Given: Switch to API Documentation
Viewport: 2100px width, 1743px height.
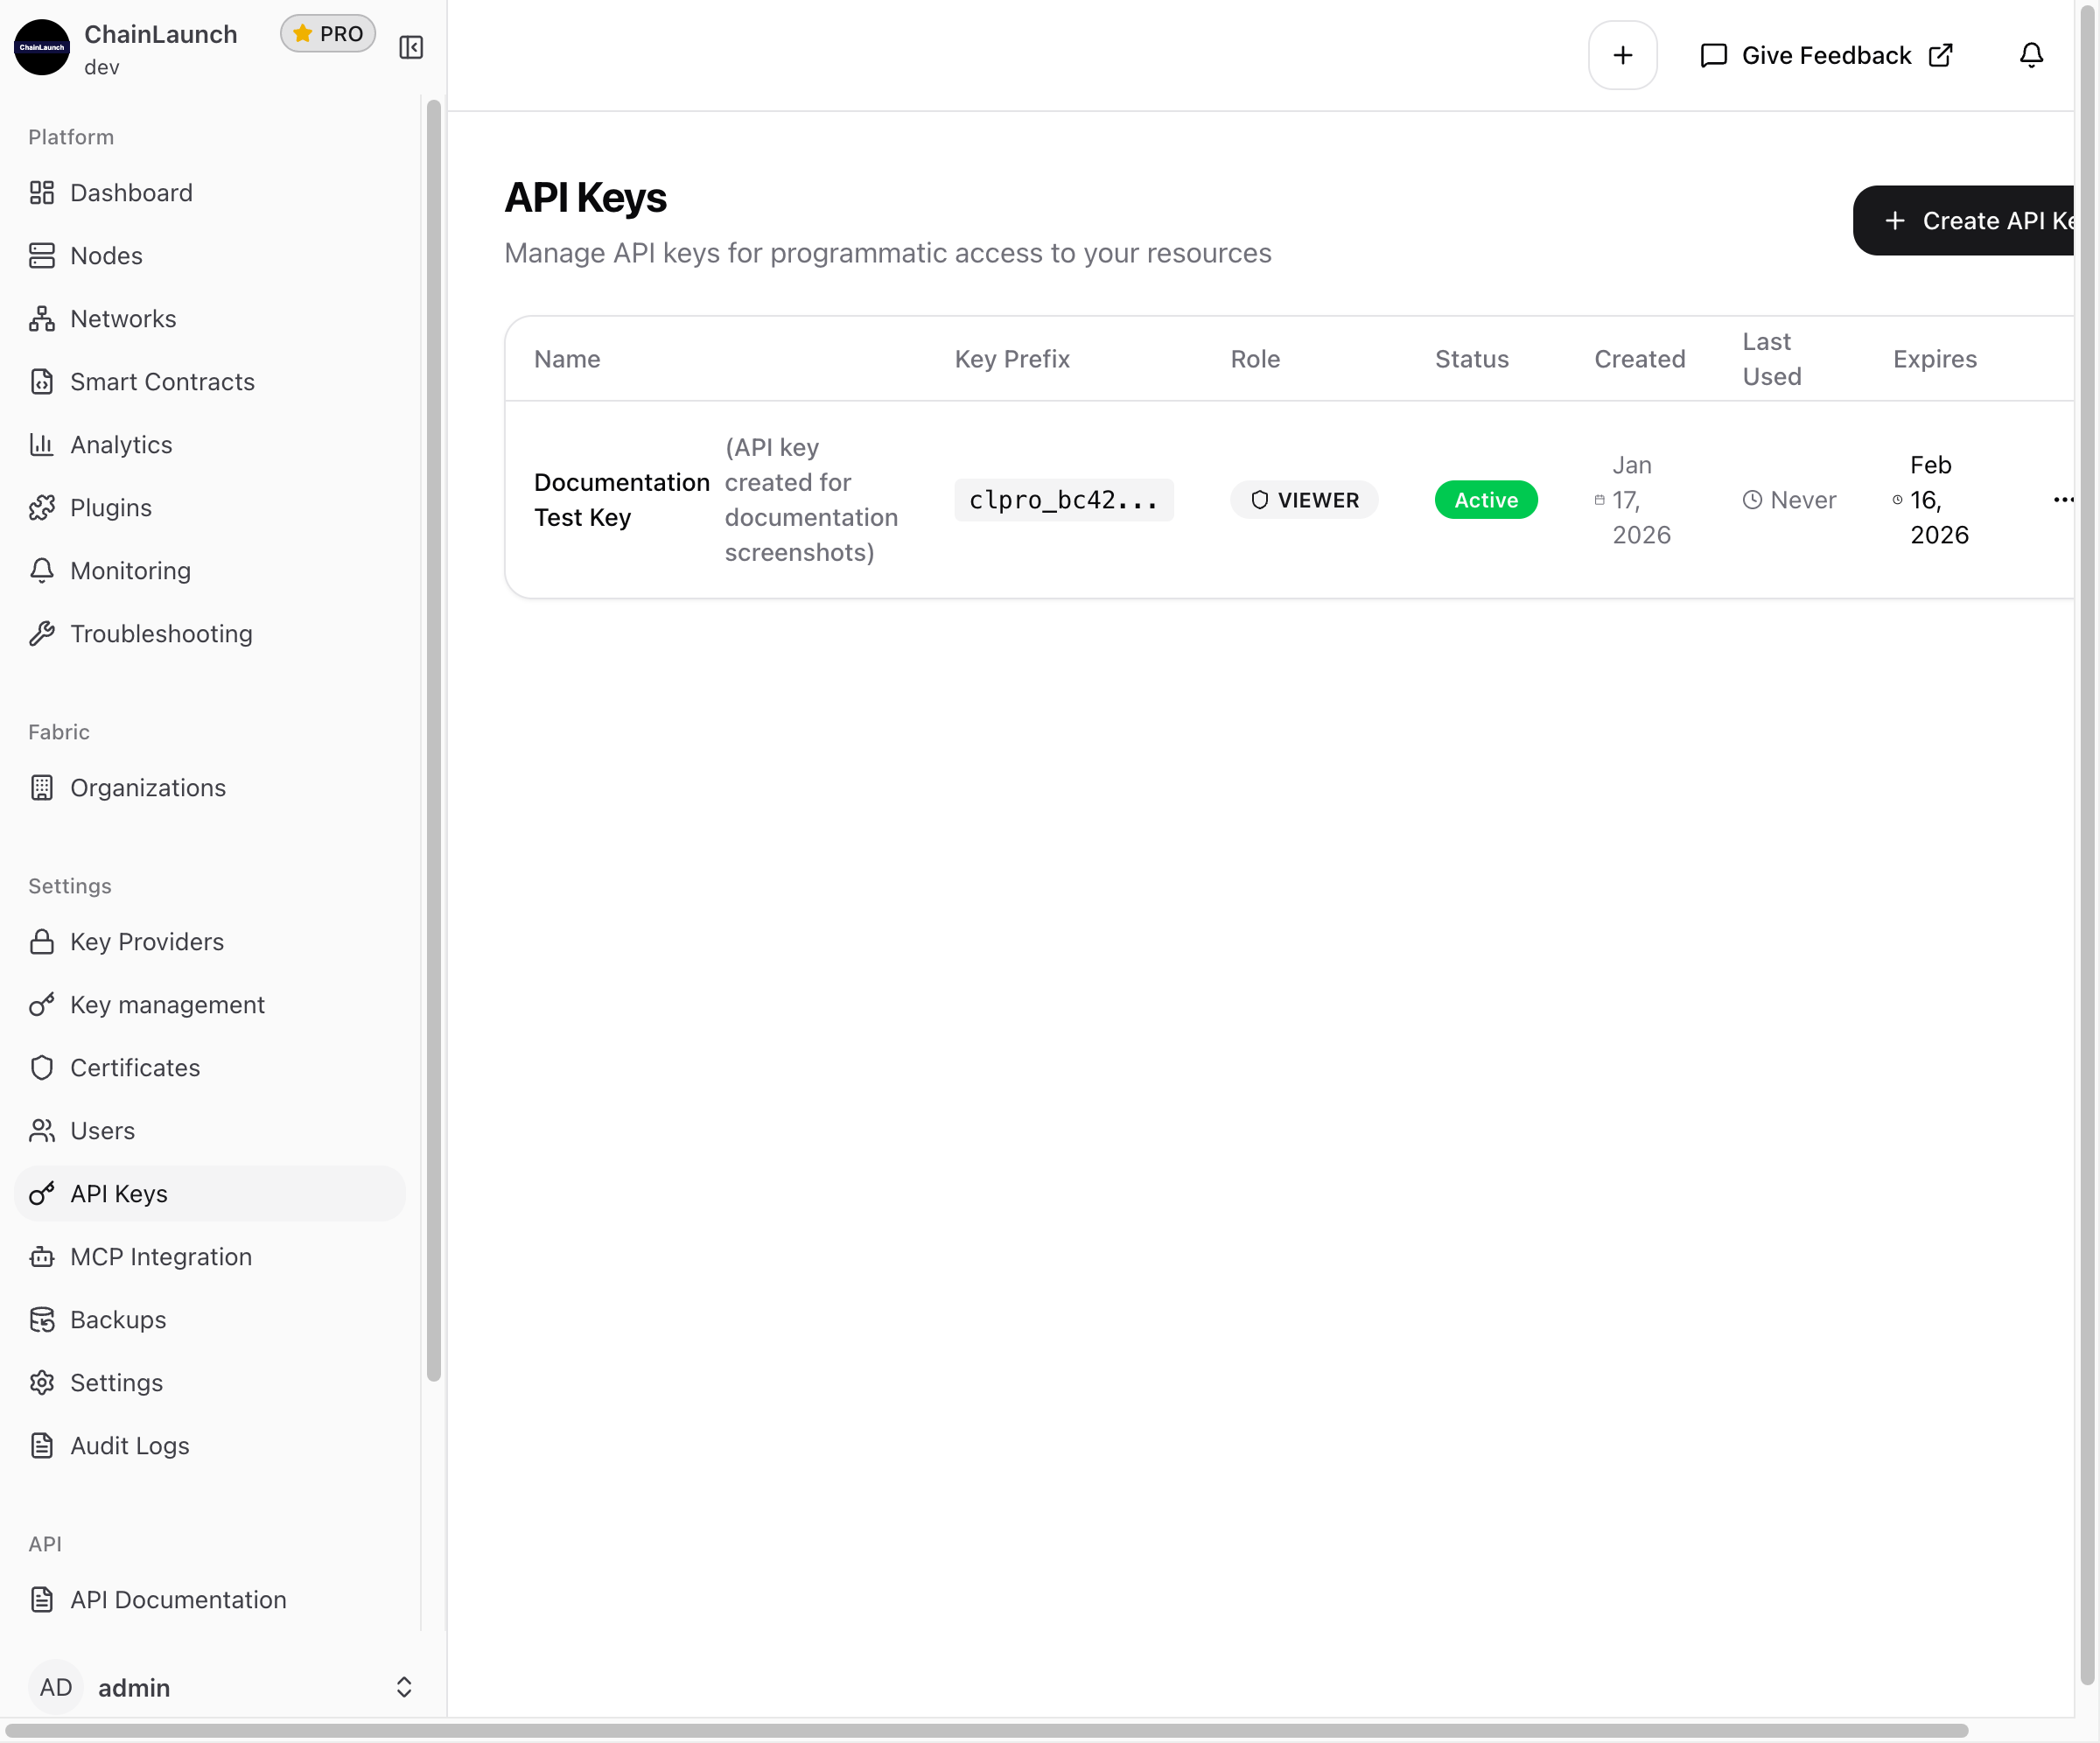Looking at the screenshot, I should pyautogui.click(x=177, y=1600).
